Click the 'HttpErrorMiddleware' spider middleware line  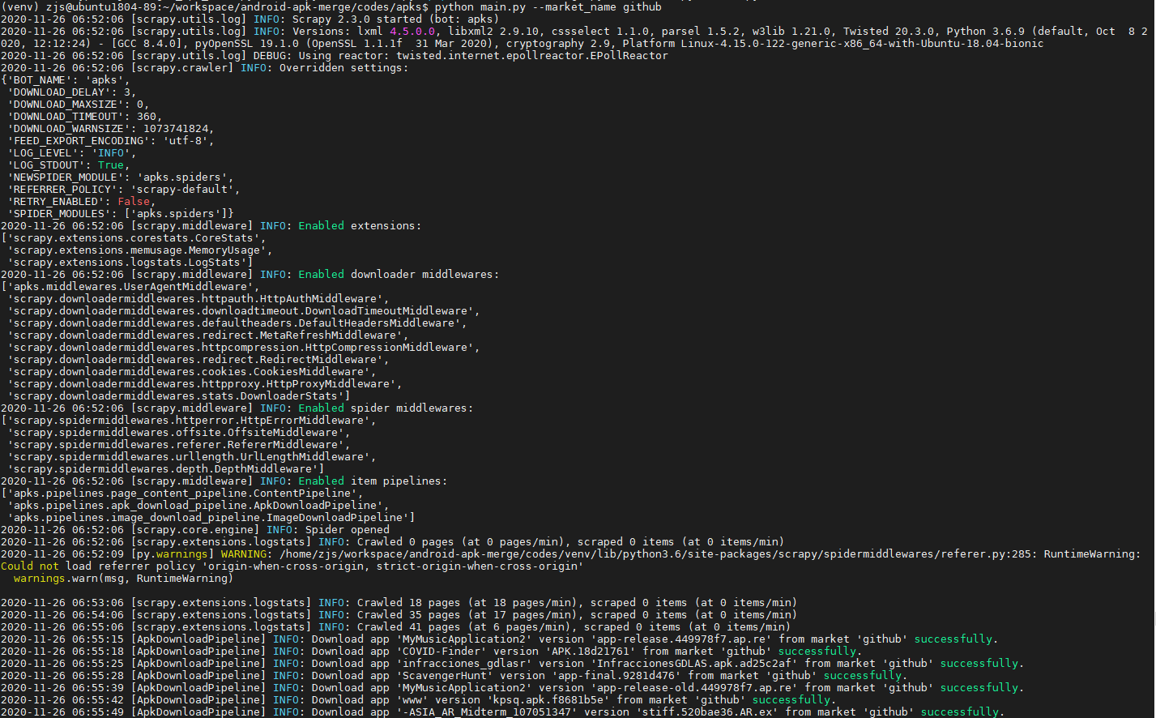(x=189, y=421)
